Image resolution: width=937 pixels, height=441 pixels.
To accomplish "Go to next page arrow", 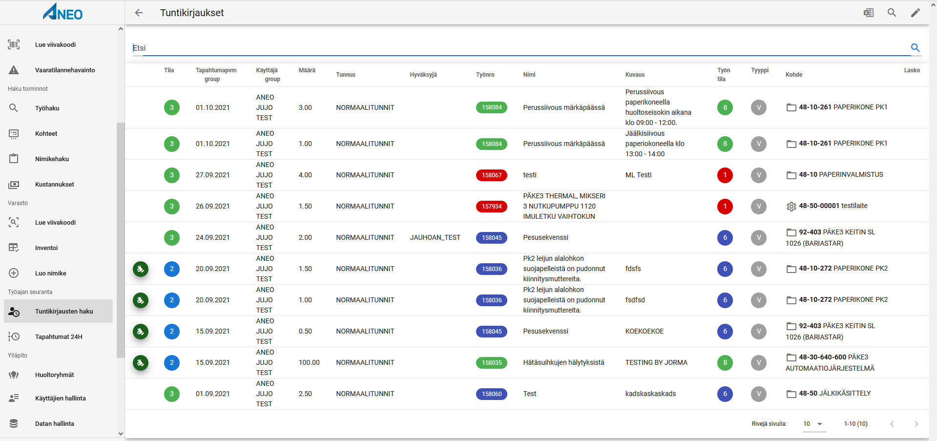I will click(916, 424).
